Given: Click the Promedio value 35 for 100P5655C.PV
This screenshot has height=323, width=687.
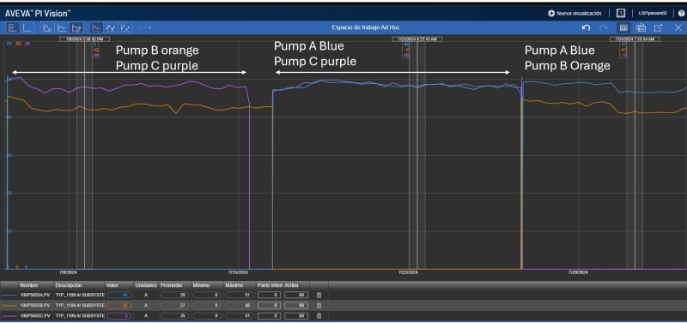Looking at the screenshot, I should (175, 315).
